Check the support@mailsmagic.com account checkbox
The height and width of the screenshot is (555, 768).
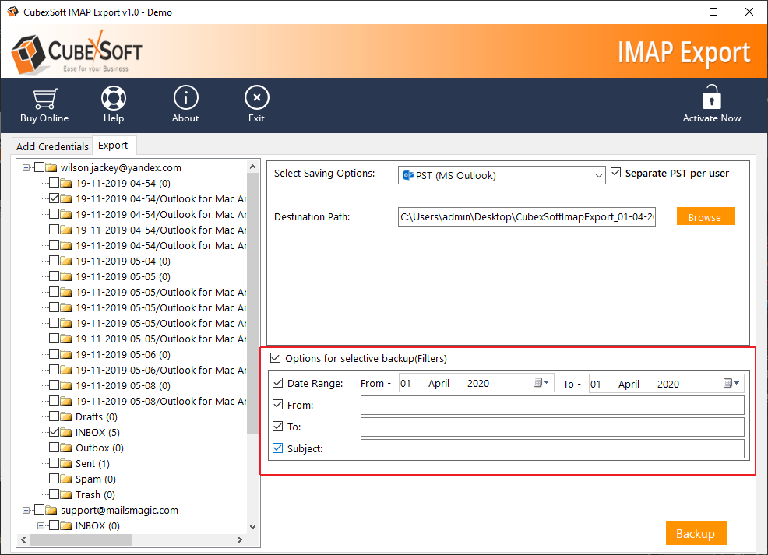click(39, 510)
